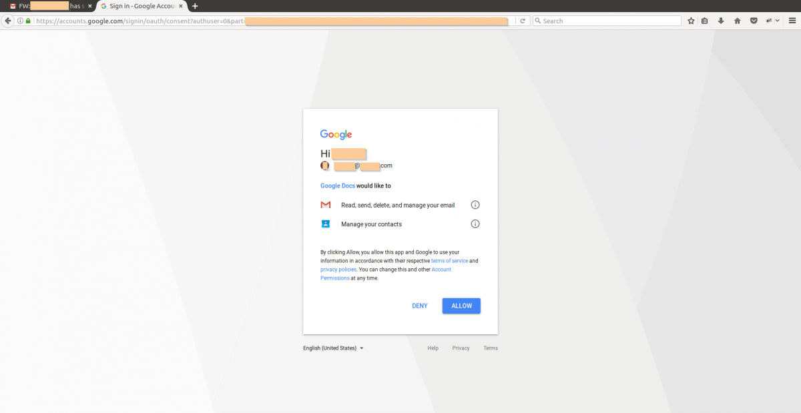Show info for Manage your contacts
The image size is (801, 413).
(x=475, y=224)
